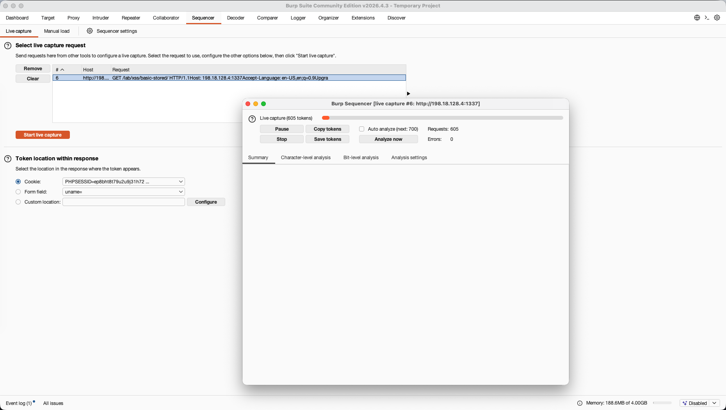Open the Event log in status bar

click(x=19, y=403)
